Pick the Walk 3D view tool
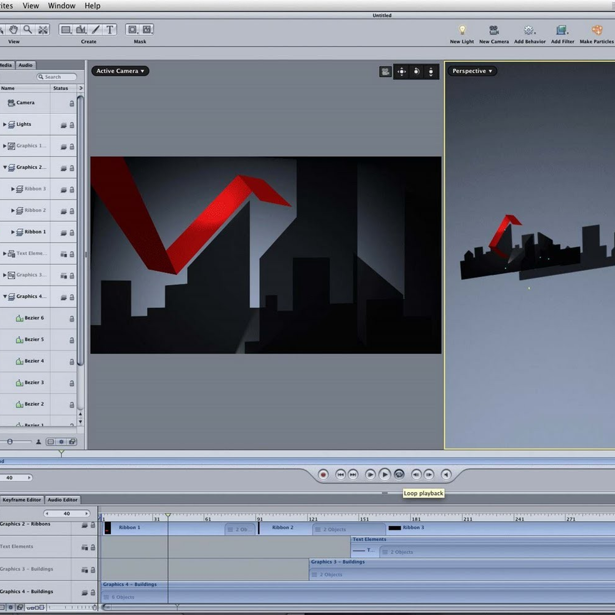 coord(43,30)
